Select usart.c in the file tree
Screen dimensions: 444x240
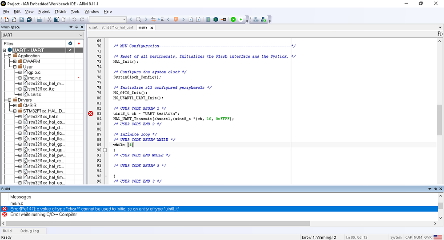tap(35, 95)
